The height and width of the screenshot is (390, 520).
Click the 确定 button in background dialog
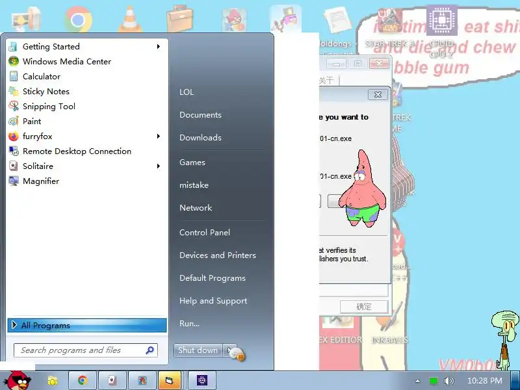pyautogui.click(x=364, y=307)
